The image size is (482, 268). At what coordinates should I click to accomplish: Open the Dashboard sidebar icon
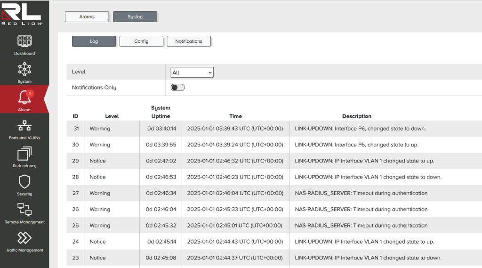pos(24,41)
